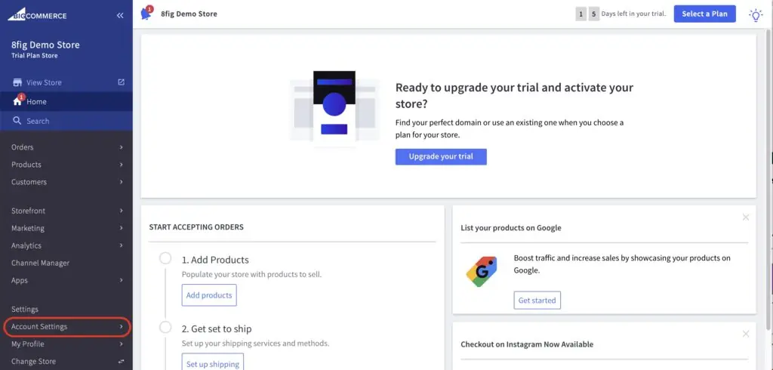Expand the Orders menu
The image size is (773, 370).
[x=66, y=147]
